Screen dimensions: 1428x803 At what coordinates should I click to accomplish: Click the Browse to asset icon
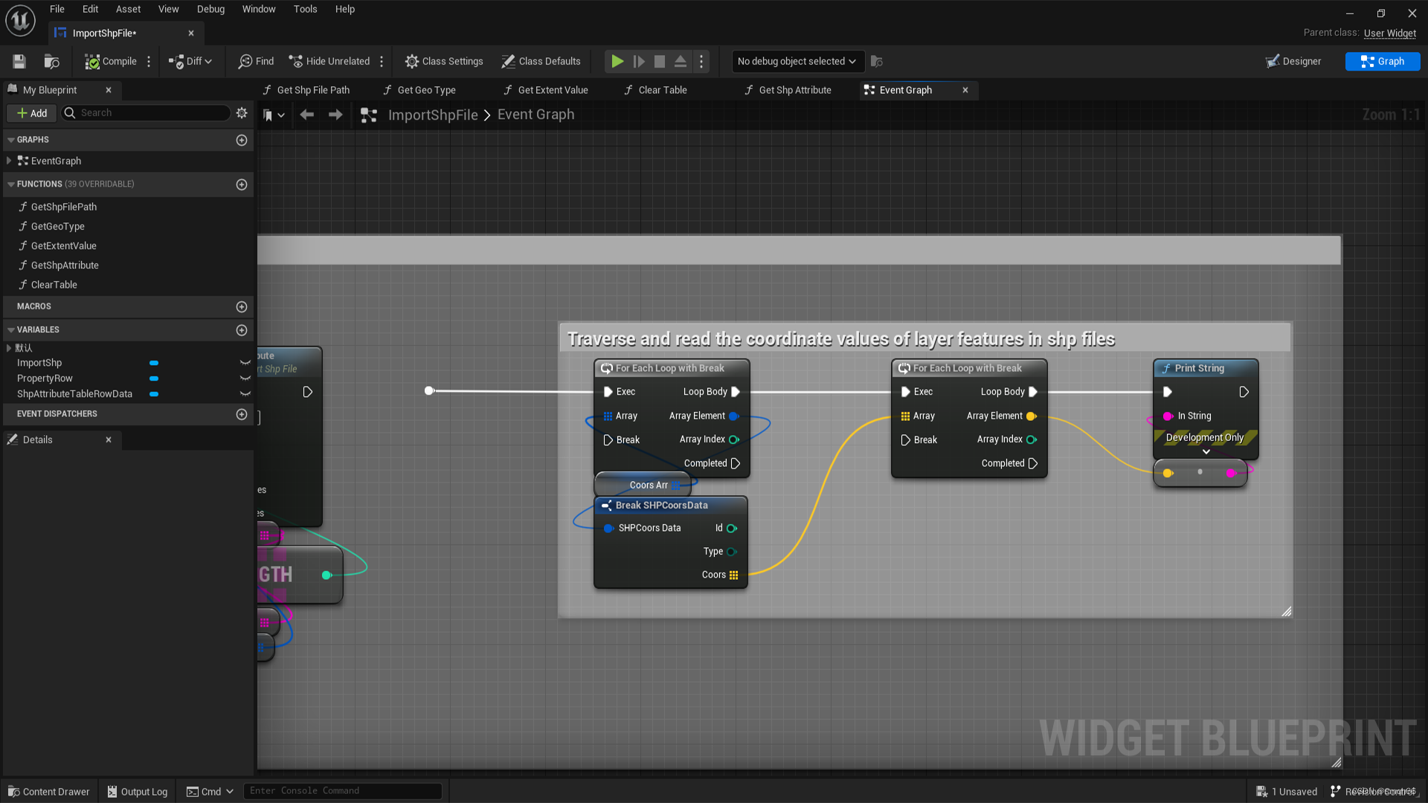pos(51,62)
